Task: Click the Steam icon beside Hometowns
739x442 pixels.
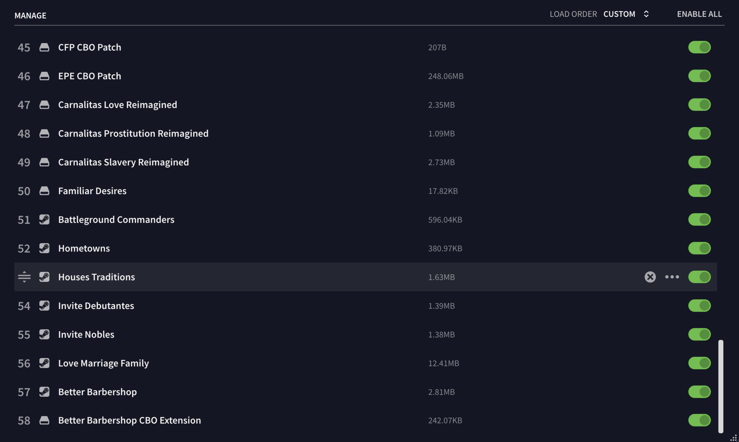Action: click(44, 248)
